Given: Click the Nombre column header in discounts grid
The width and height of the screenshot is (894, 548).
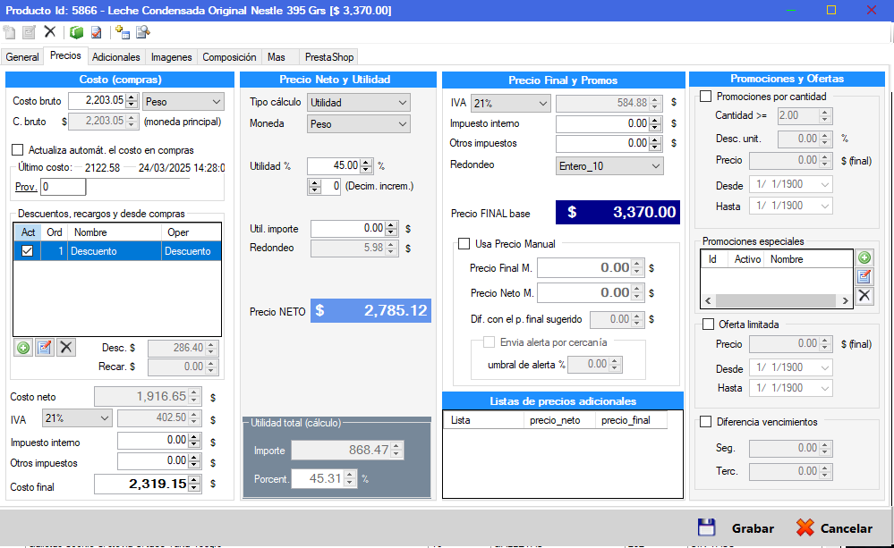Looking at the screenshot, I should (x=115, y=232).
